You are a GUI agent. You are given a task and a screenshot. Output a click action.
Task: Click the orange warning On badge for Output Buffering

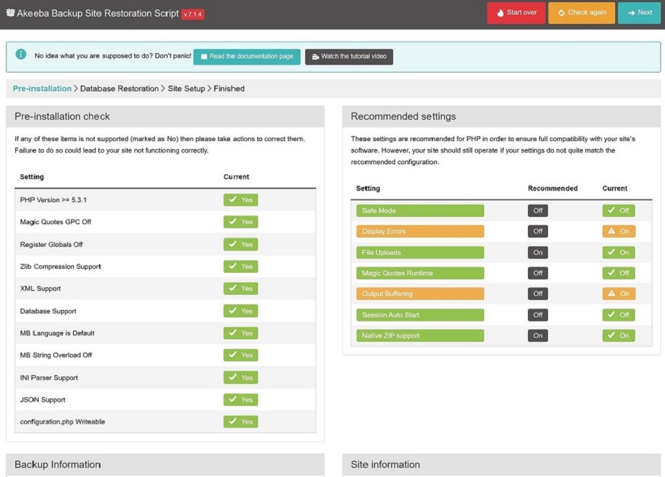(618, 293)
